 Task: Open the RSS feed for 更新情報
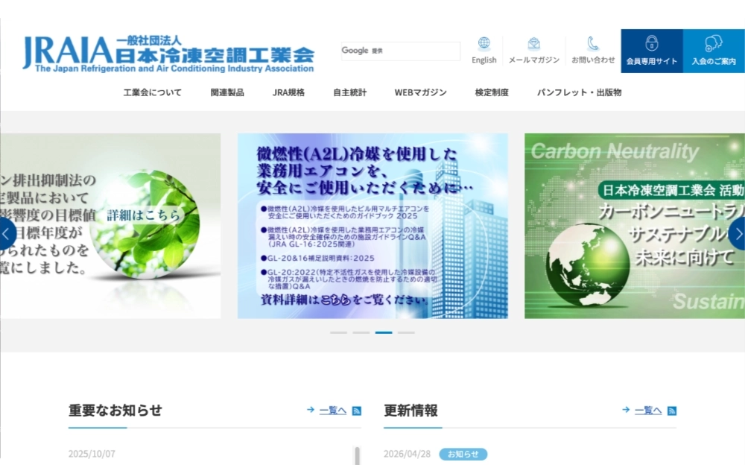(x=672, y=411)
